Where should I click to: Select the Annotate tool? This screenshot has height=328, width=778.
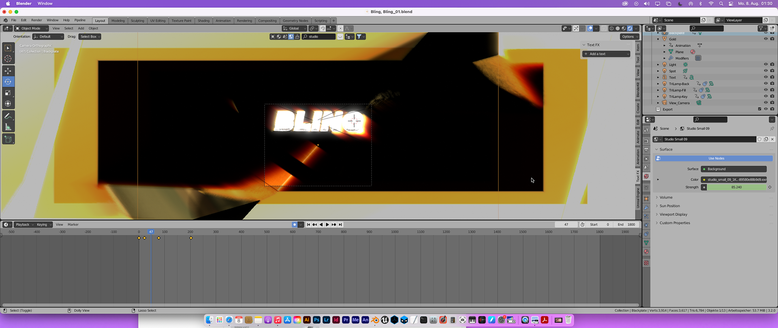pos(8,116)
